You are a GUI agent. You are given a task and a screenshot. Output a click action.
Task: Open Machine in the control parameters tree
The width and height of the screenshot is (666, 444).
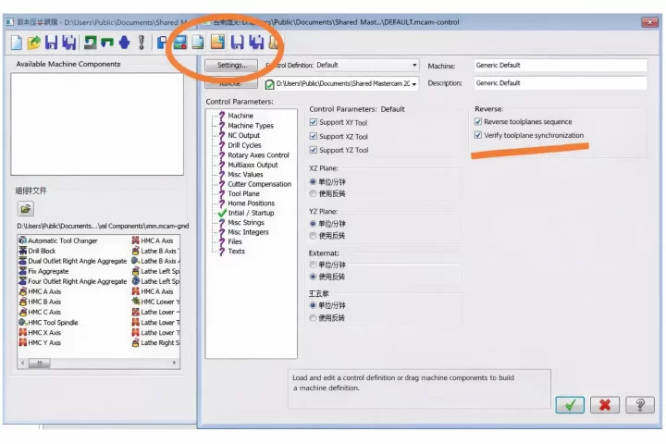[240, 116]
